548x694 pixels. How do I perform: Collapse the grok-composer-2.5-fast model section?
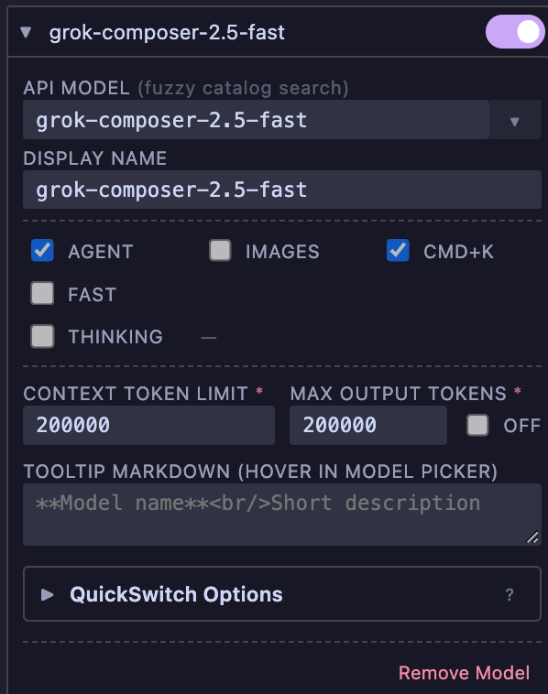[x=26, y=32]
